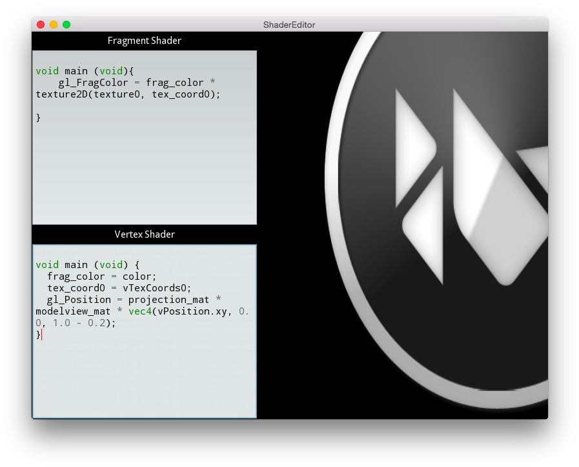
Task: Click the 'frag_color = color;' line
Action: point(102,276)
